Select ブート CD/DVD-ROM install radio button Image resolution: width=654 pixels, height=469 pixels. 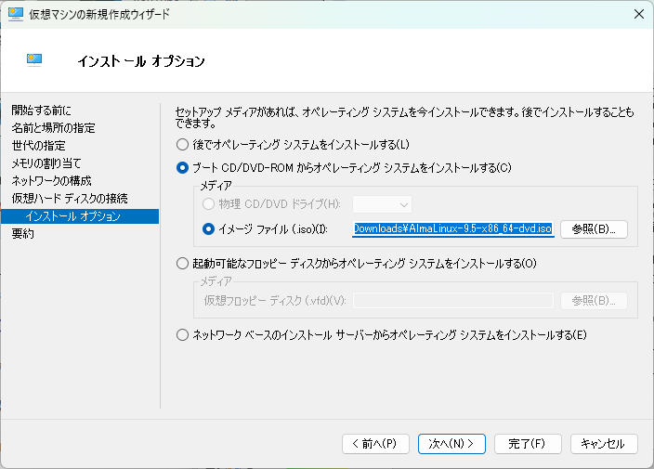(x=182, y=168)
